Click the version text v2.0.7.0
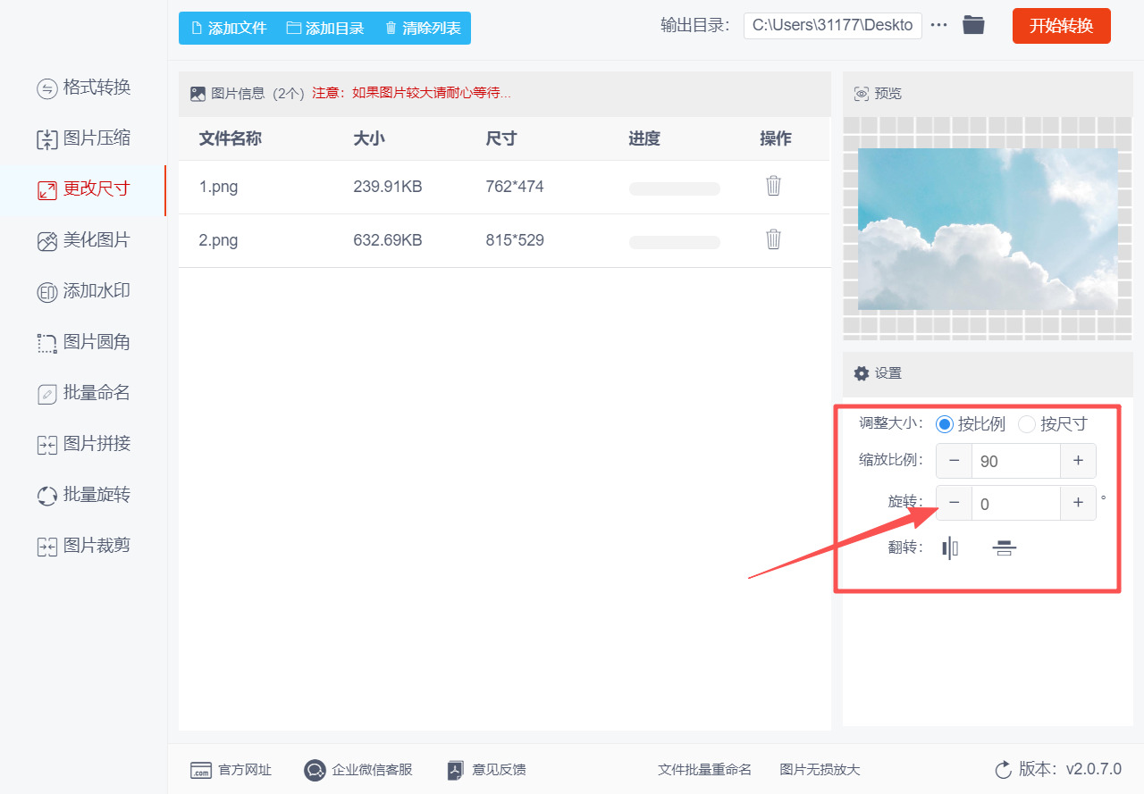The width and height of the screenshot is (1144, 794). pos(1094,770)
